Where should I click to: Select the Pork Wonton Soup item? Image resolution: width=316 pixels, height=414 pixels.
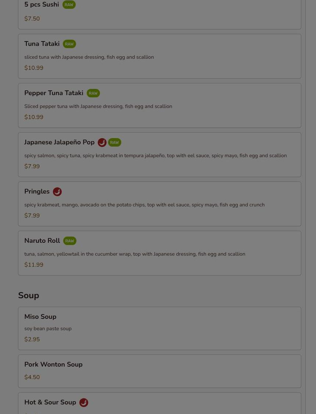click(159, 371)
